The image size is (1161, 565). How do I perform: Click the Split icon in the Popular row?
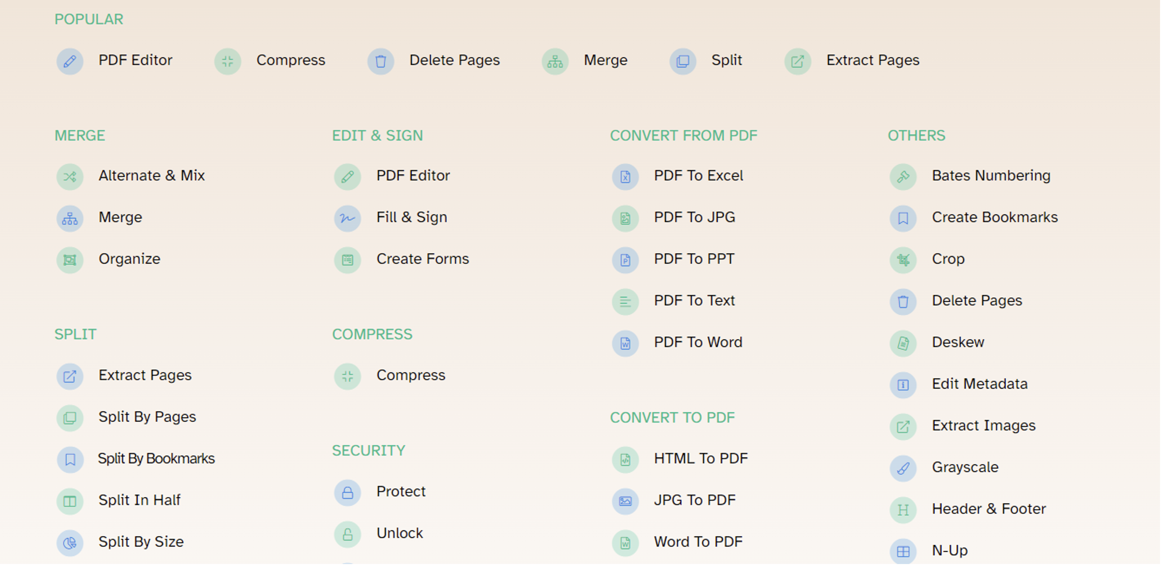pyautogui.click(x=683, y=61)
